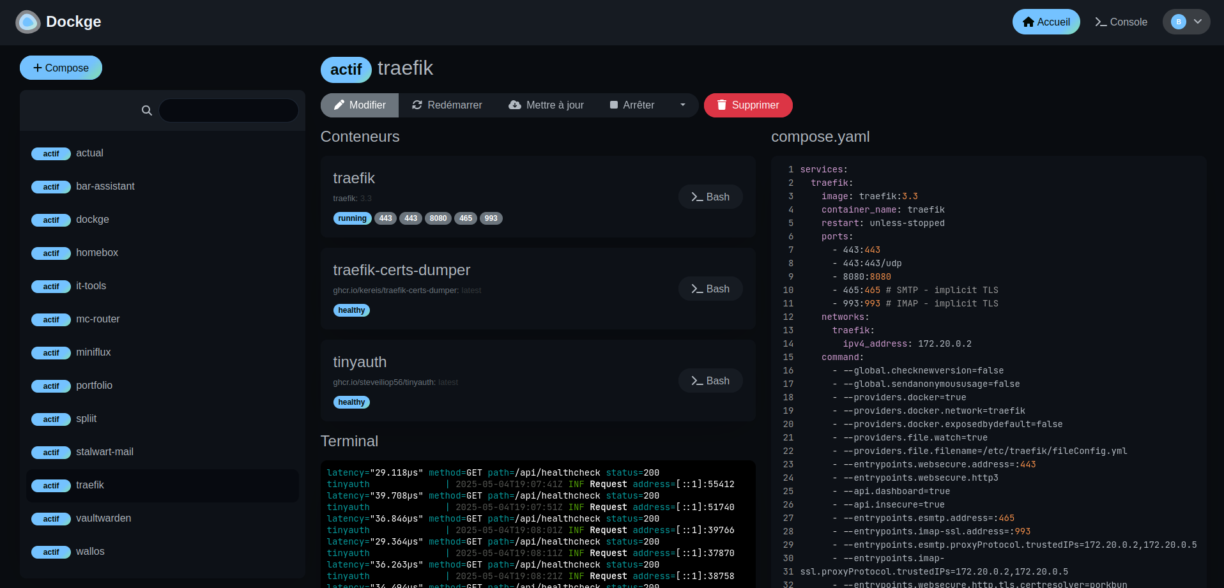Select the wallos stack
This screenshot has width=1224, height=588.
pos(162,552)
